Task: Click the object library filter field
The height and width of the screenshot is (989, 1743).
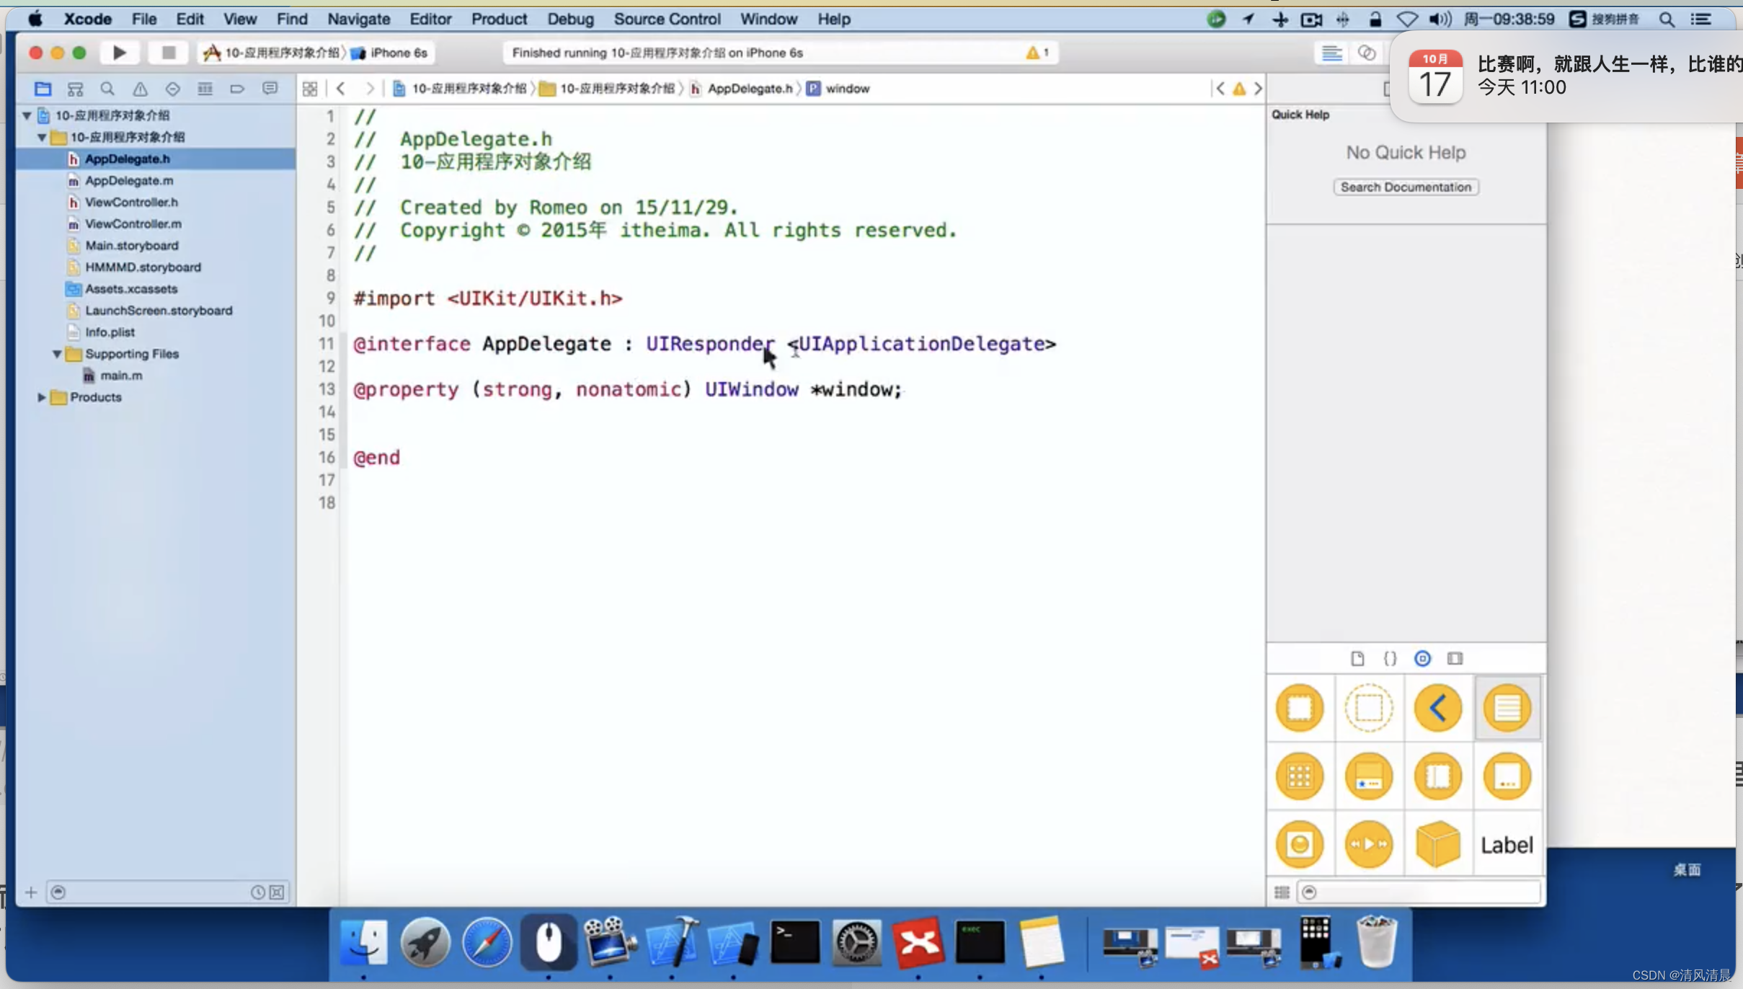Action: (x=1419, y=892)
